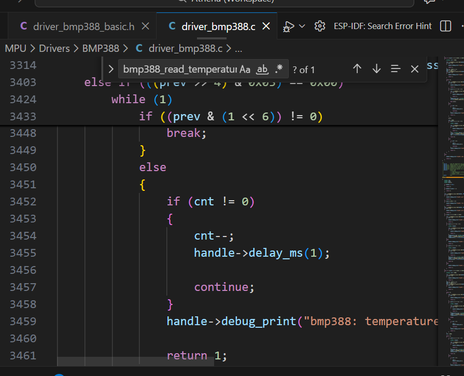
Task: Close the find widget
Action: pyautogui.click(x=415, y=69)
